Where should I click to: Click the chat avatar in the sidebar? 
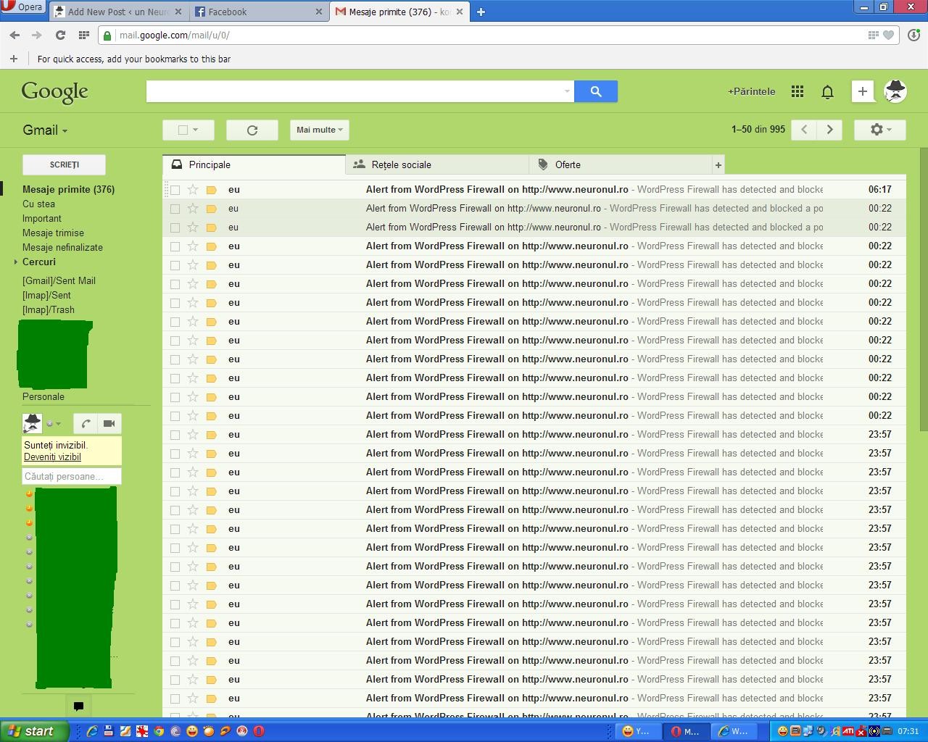click(32, 423)
